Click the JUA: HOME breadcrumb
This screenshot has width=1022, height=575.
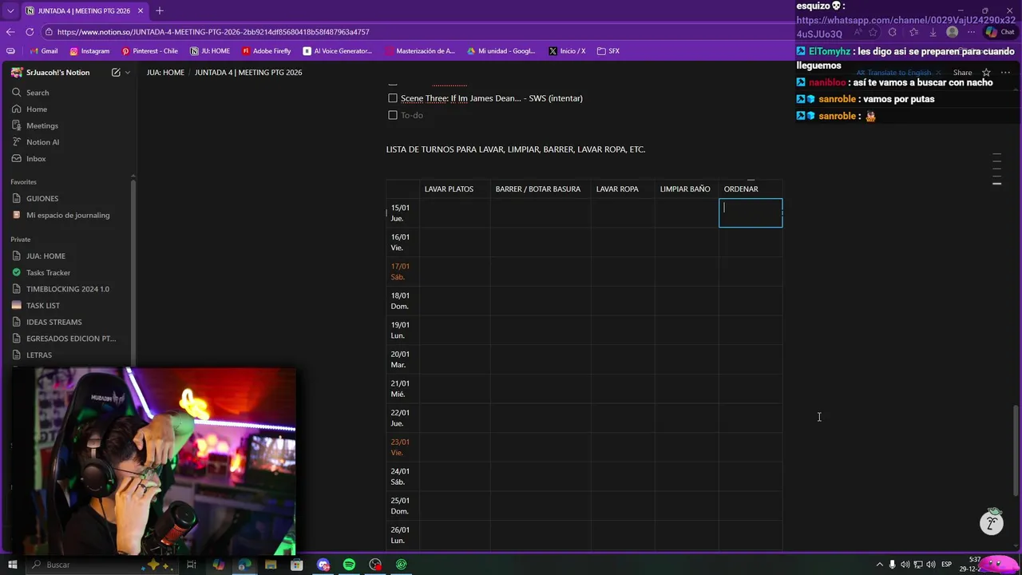click(165, 73)
